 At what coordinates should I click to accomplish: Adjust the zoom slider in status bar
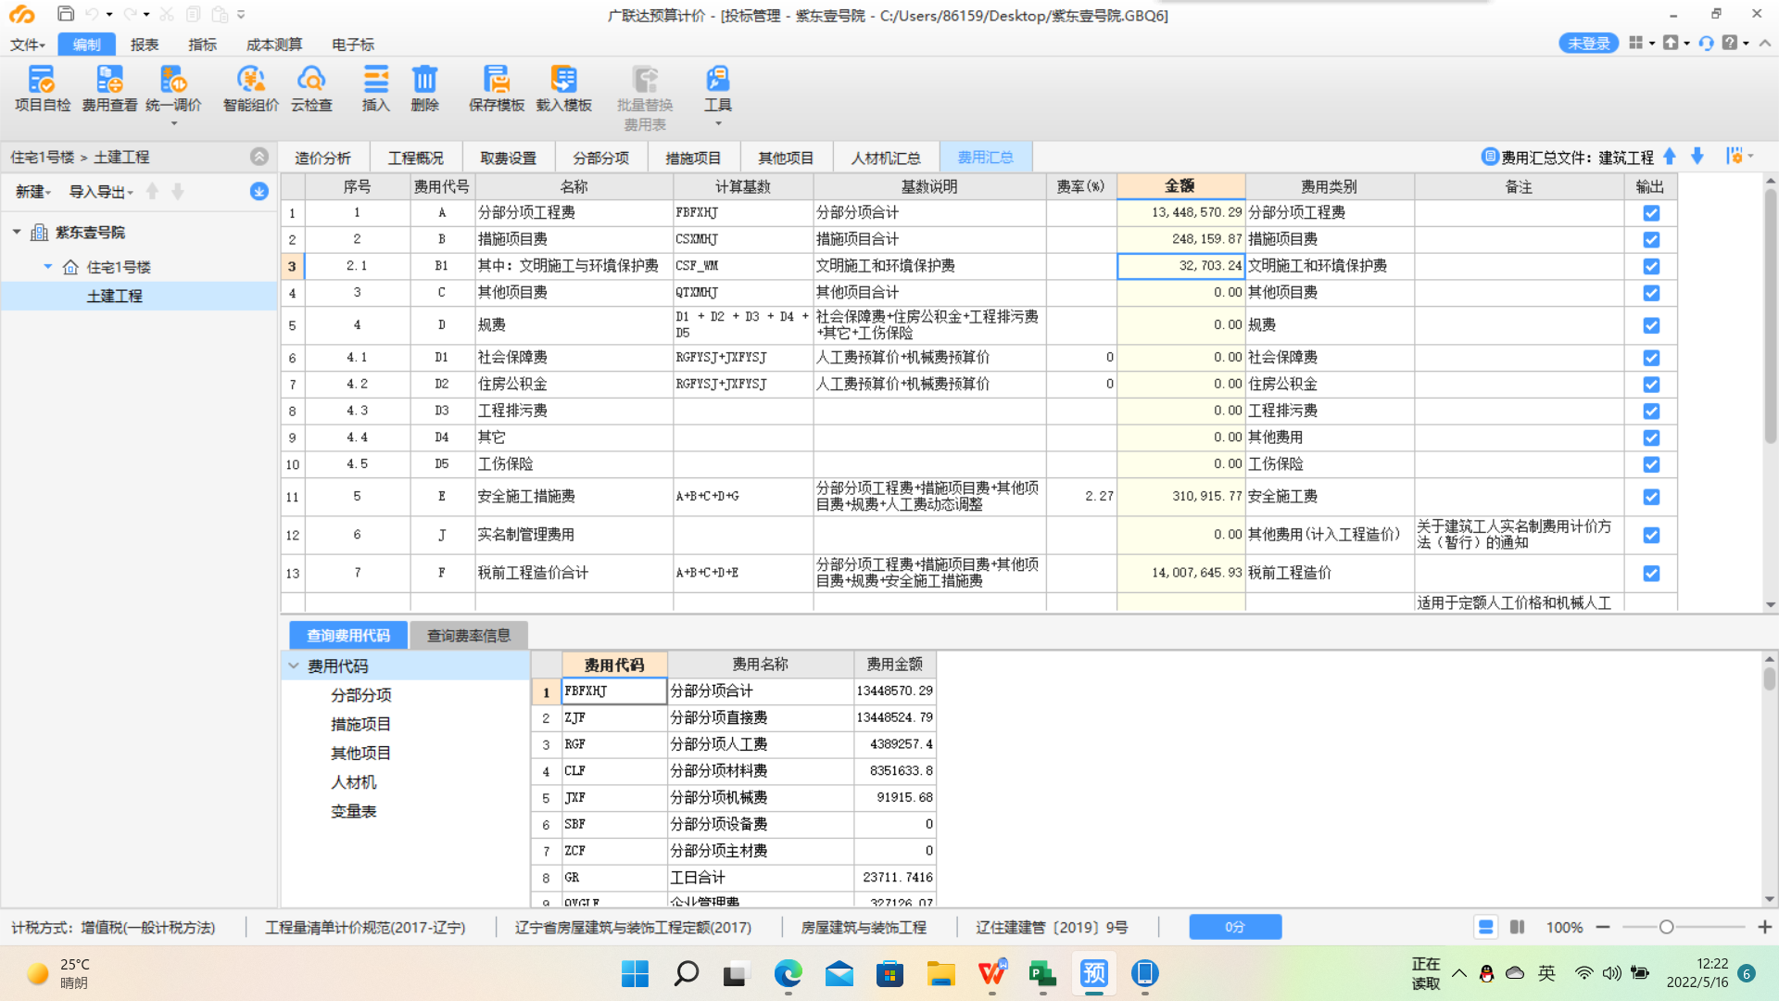1666,927
